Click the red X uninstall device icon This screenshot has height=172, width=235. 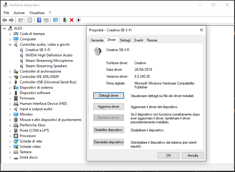[72, 20]
